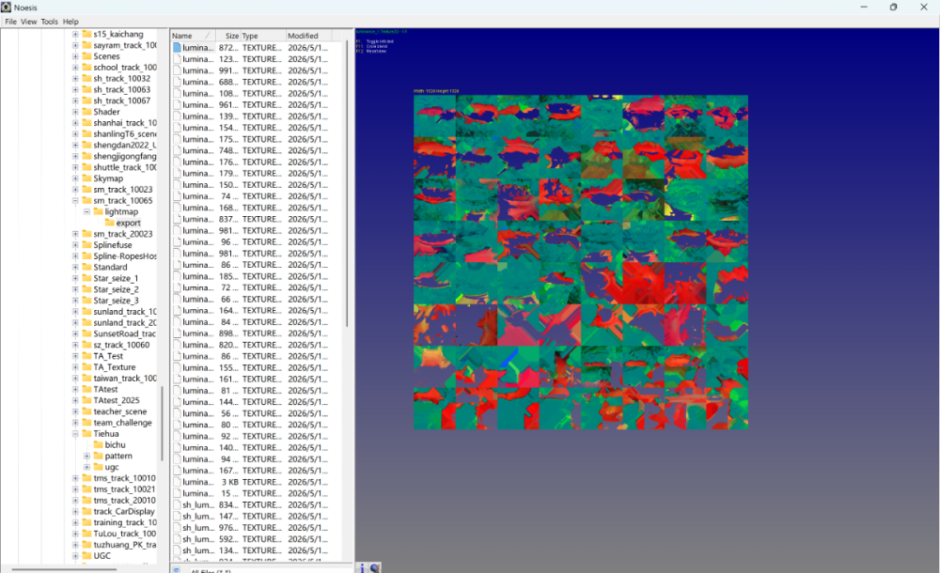The width and height of the screenshot is (940, 573).
Task: Click the export folder icon
Action: click(110, 223)
